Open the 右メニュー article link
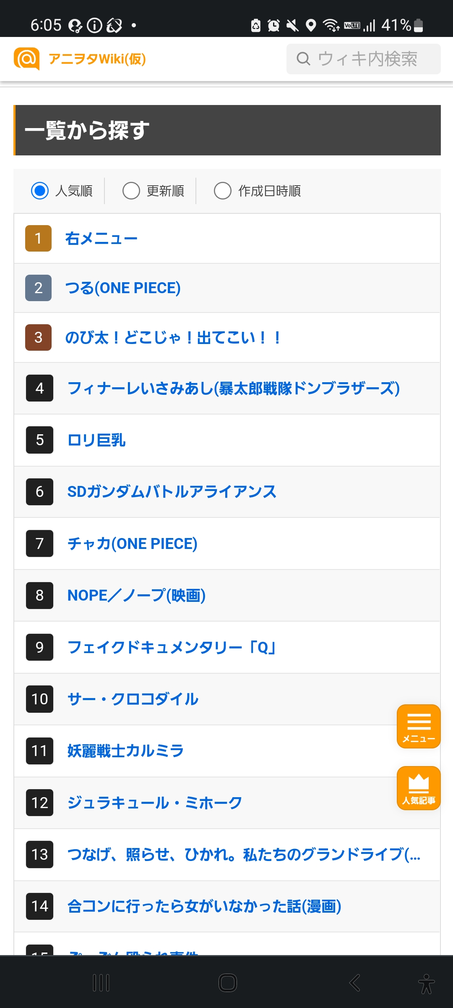Screen dimensions: 453x1008 coord(102,239)
